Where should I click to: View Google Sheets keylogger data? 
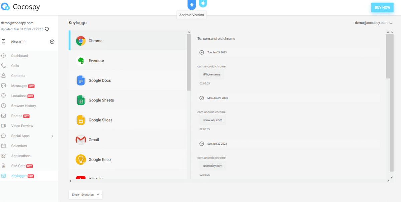point(101,100)
